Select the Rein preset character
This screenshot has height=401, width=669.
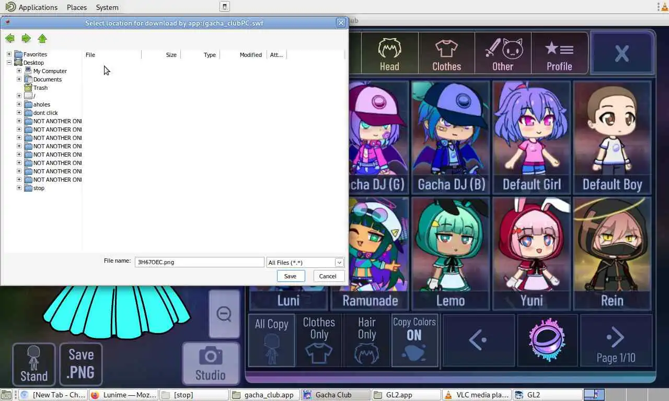pos(612,254)
